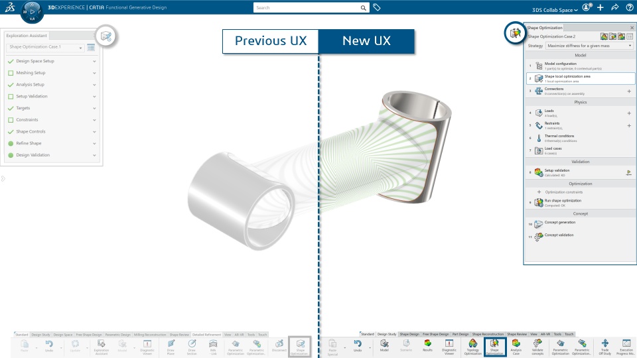Open Trade Off Study tool

(605, 347)
